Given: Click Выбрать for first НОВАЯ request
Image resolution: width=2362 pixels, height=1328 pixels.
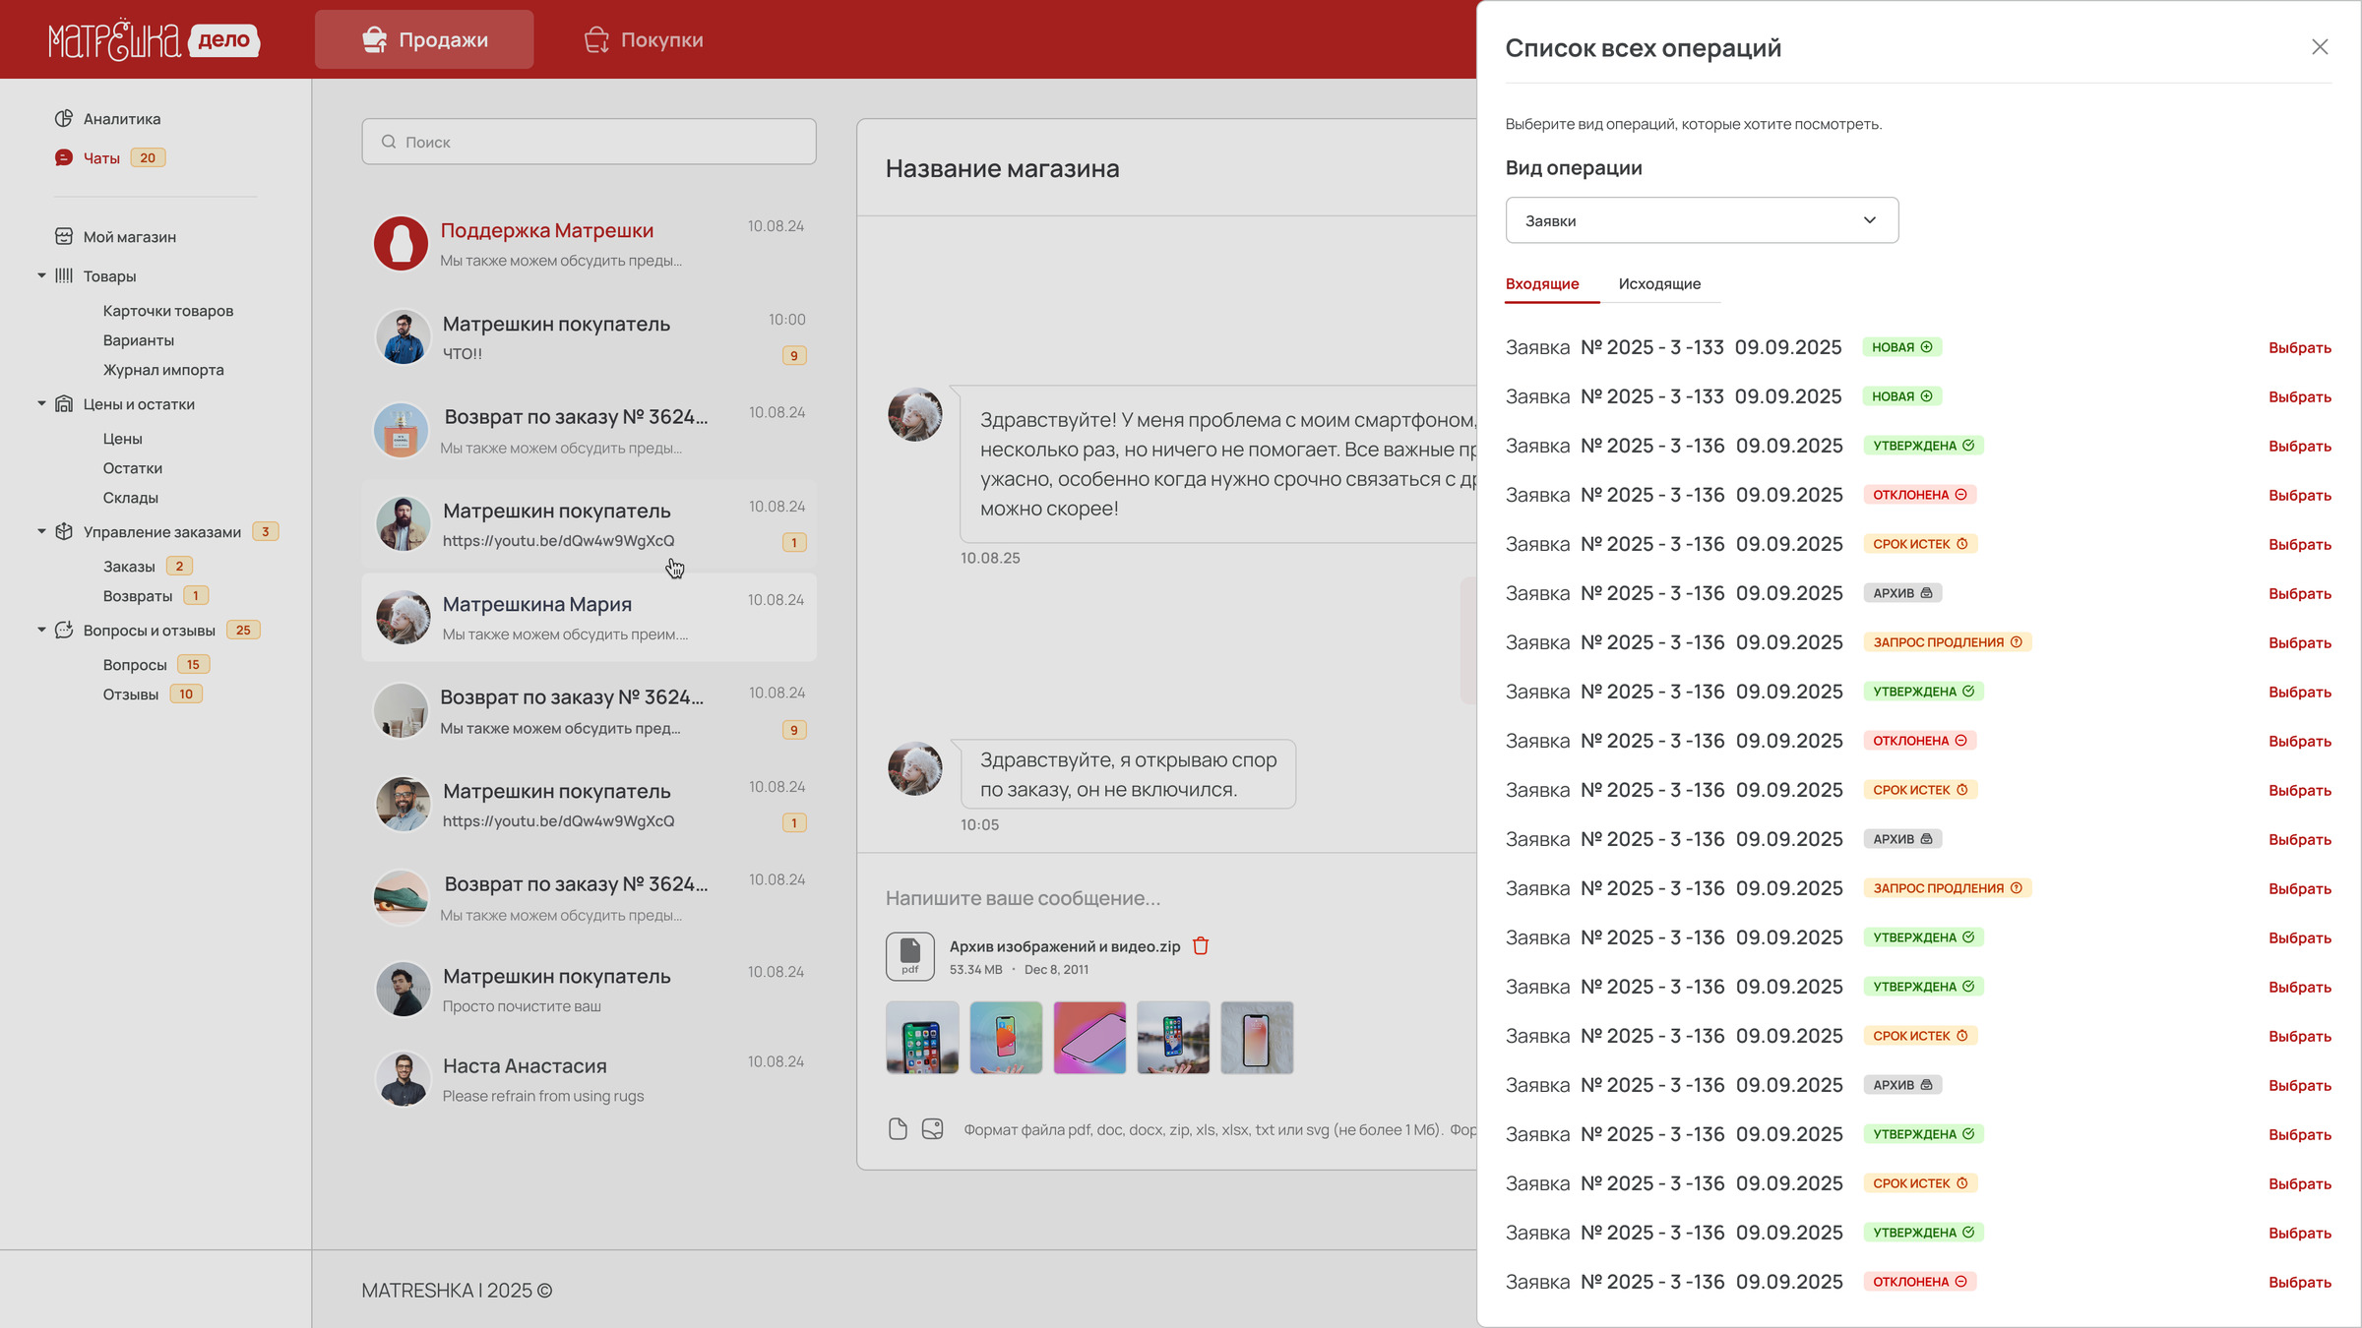Looking at the screenshot, I should tap(2300, 347).
